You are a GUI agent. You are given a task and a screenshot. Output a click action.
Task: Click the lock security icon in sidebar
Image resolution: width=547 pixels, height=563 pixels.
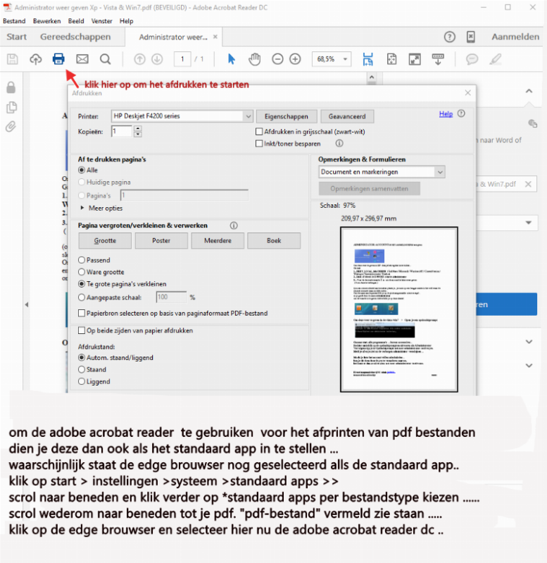pos(11,87)
